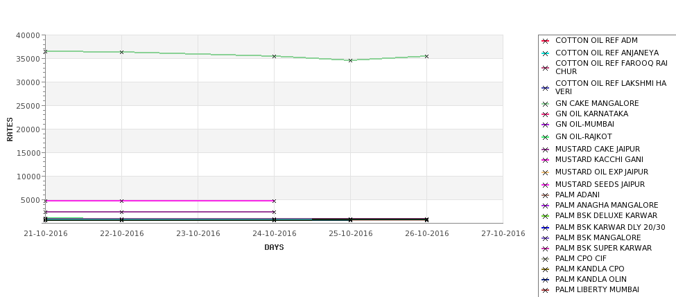Click the MUSTARD KACCHI GANI legend marker

click(x=545, y=160)
